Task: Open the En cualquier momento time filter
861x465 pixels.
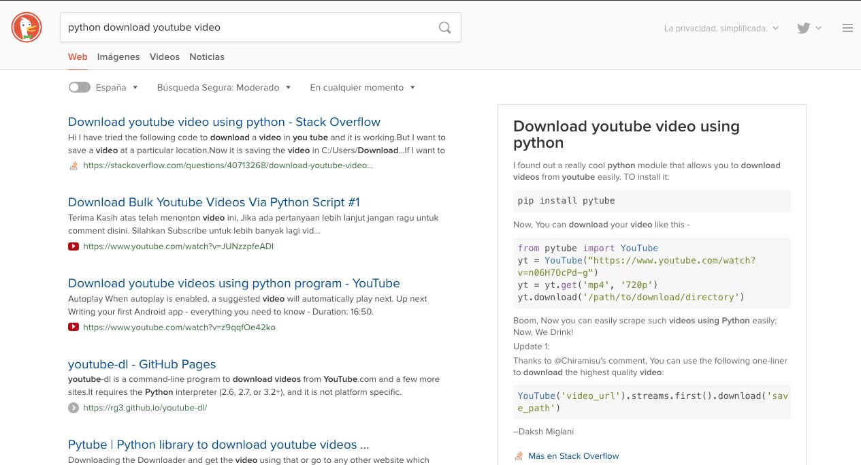Action: (x=363, y=88)
